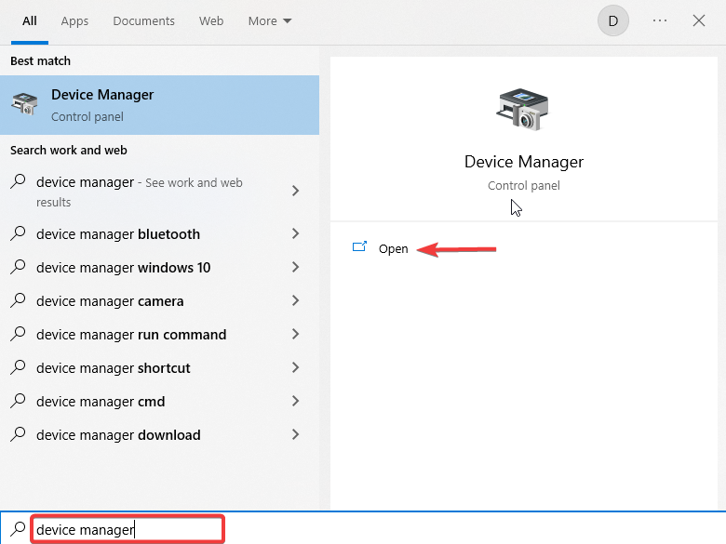Expand arrow for 'device manager' web results
This screenshot has width=726, height=544.
point(295,191)
